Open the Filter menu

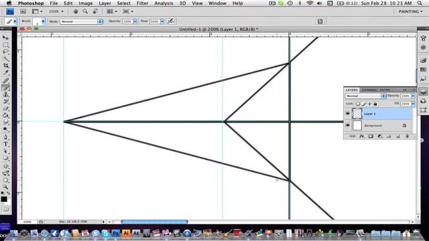tap(142, 3)
